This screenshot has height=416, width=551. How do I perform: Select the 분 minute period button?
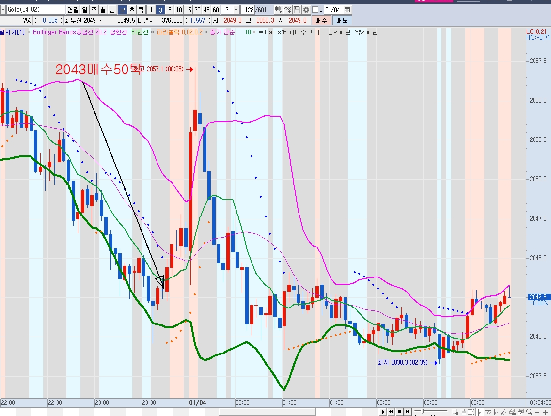click(122, 10)
